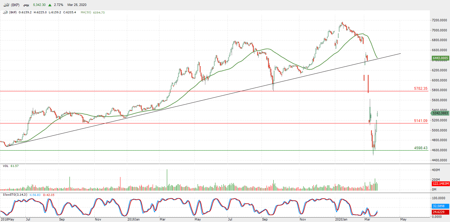Click the 6800.0000 price axis label

tap(440, 40)
